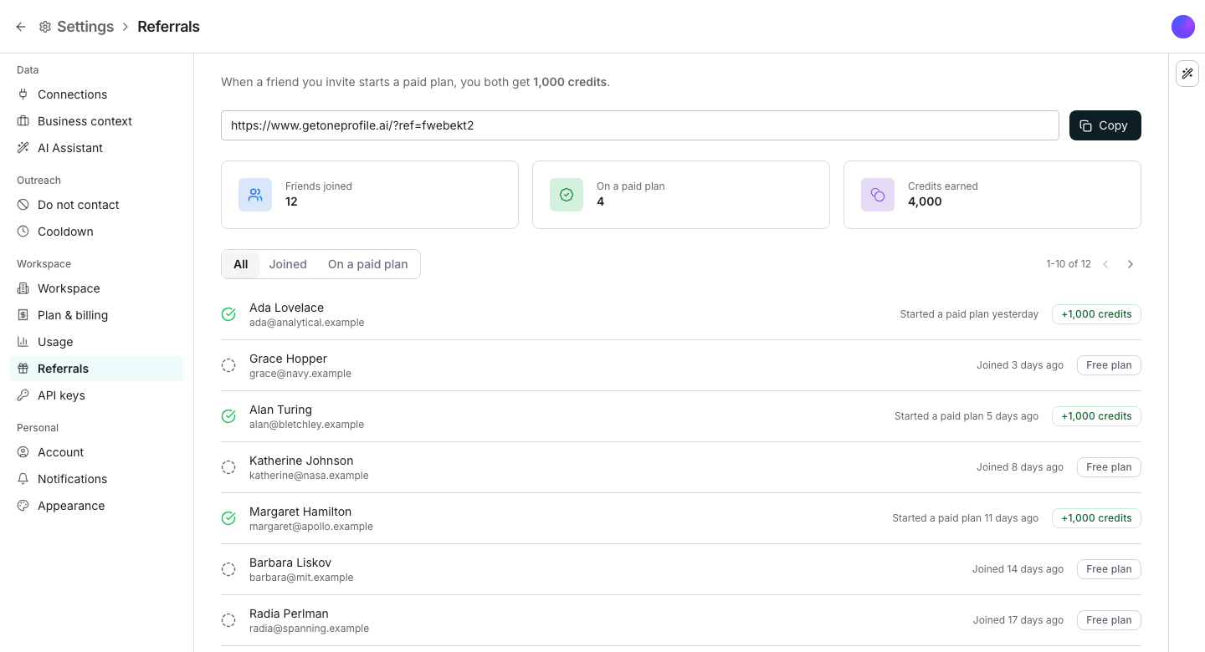Click Margaret Hamilton's green check status icon

coord(228,518)
